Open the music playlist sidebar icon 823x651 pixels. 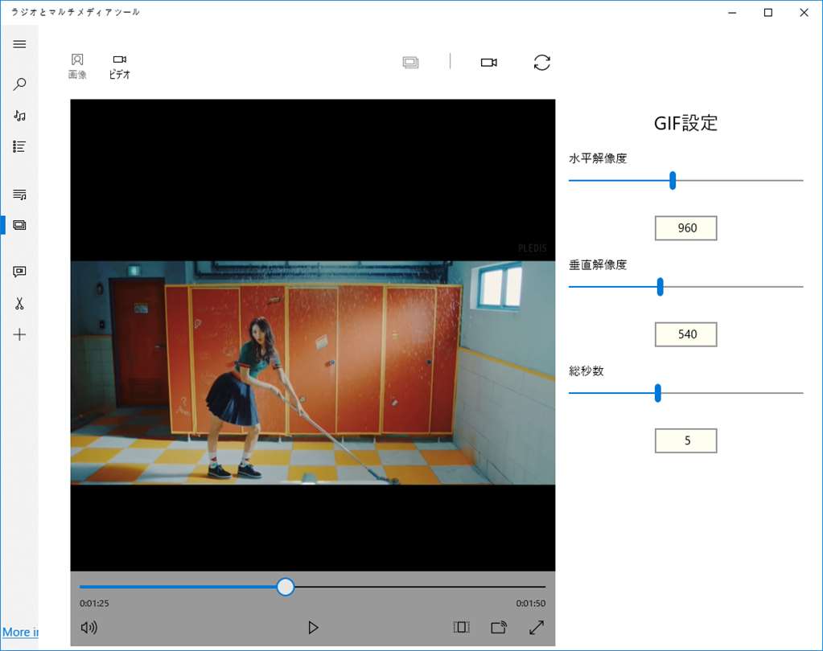click(x=19, y=194)
